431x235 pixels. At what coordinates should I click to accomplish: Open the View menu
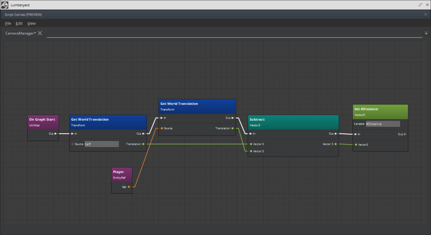[x=31, y=24]
